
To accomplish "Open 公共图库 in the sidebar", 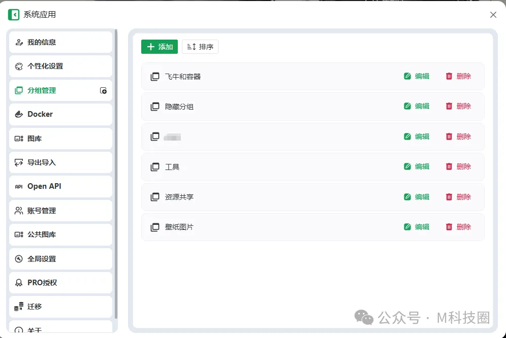I will (60, 235).
